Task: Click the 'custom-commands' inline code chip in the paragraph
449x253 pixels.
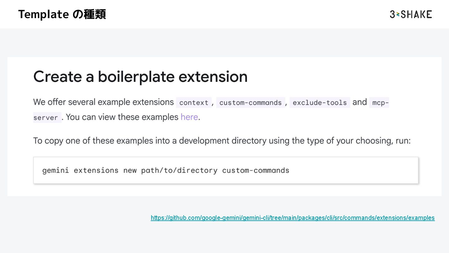Action: click(250, 103)
